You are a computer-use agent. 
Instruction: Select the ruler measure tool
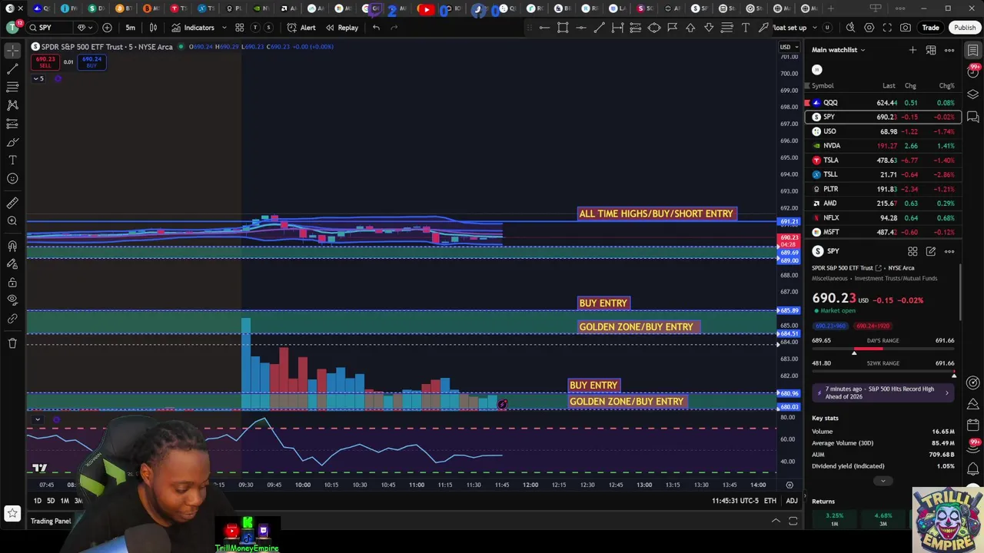coord(12,203)
